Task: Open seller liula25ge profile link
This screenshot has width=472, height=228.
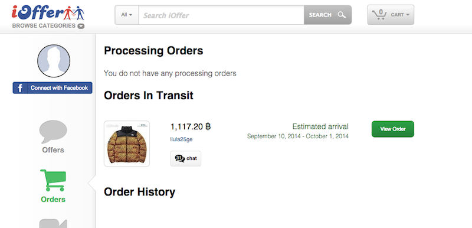Action: (x=181, y=139)
